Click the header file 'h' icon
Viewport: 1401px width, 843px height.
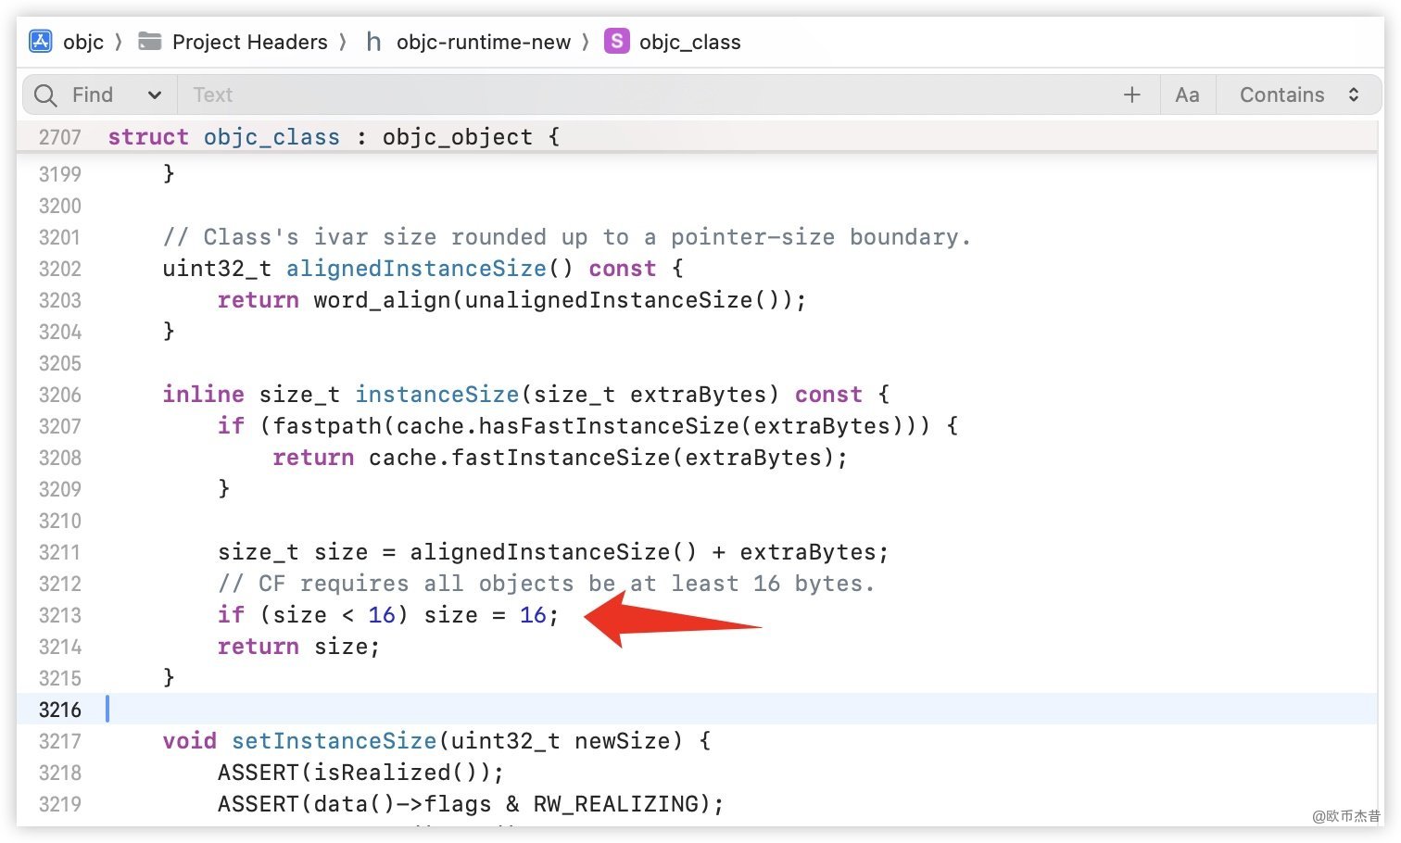point(373,42)
